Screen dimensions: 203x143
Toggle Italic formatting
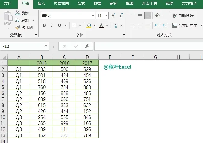(x=52, y=25)
